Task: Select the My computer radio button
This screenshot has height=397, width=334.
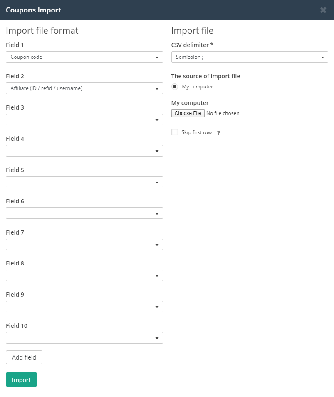Action: (175, 87)
